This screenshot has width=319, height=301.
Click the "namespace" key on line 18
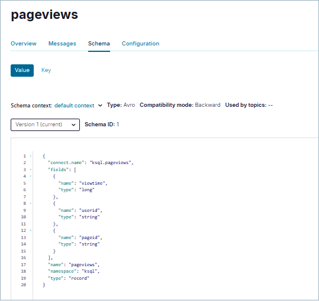63,271
